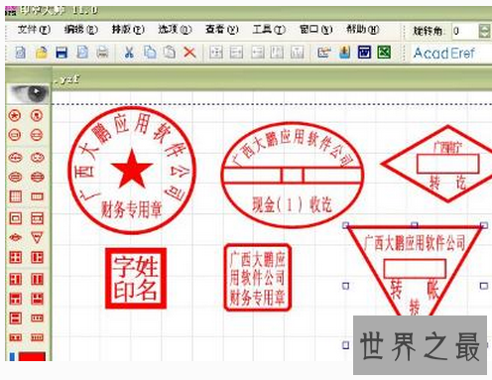The height and width of the screenshot is (380, 492).
Task: Select the oval 现金(1)收讫 stamp
Action: coord(293,175)
